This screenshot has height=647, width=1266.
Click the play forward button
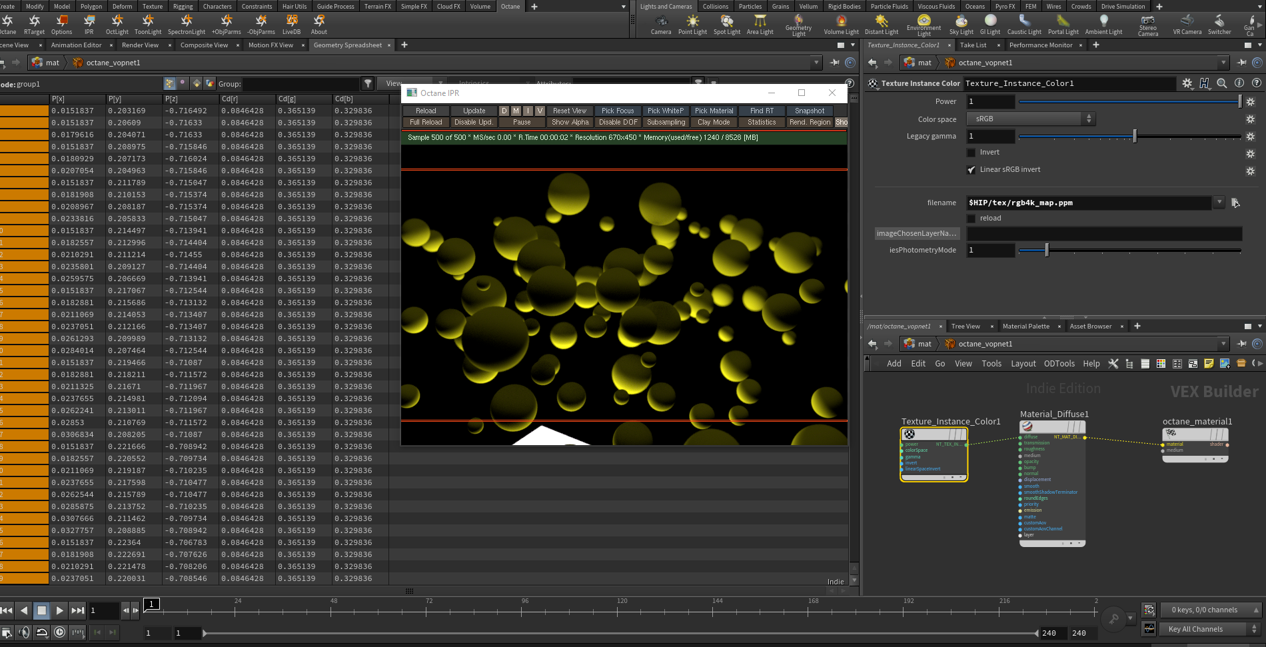point(59,610)
